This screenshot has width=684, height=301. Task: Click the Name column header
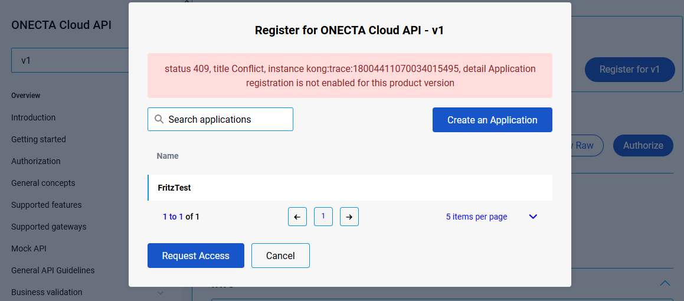(x=168, y=156)
